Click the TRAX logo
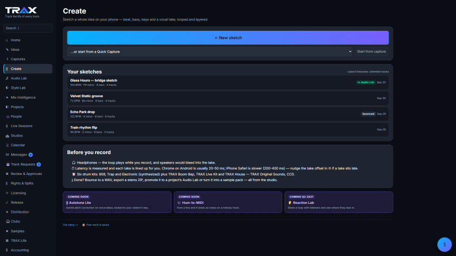This screenshot has height=256, width=456. click(x=21, y=10)
